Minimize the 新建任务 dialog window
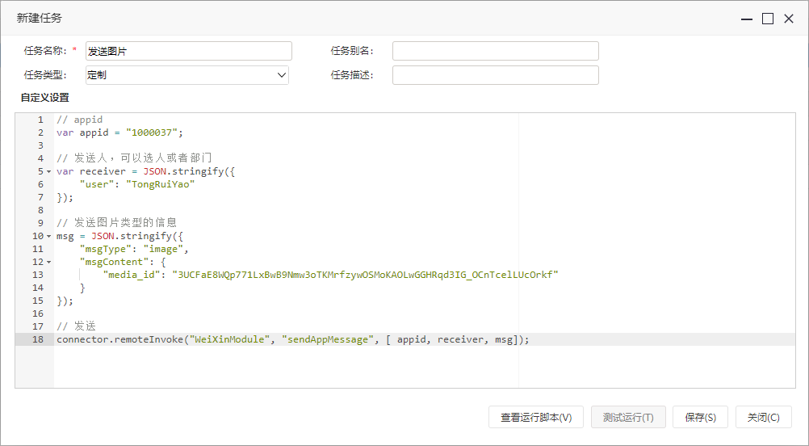 [x=747, y=19]
